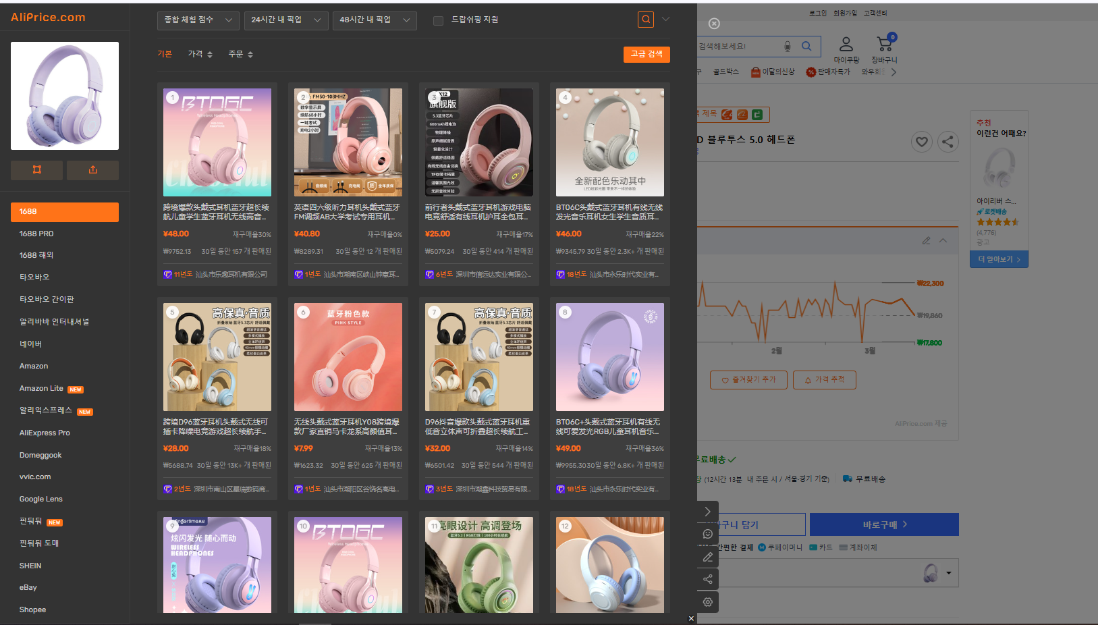Open the 48시간 내 픽업 dropdown
Image resolution: width=1098 pixels, height=625 pixels.
pos(375,20)
